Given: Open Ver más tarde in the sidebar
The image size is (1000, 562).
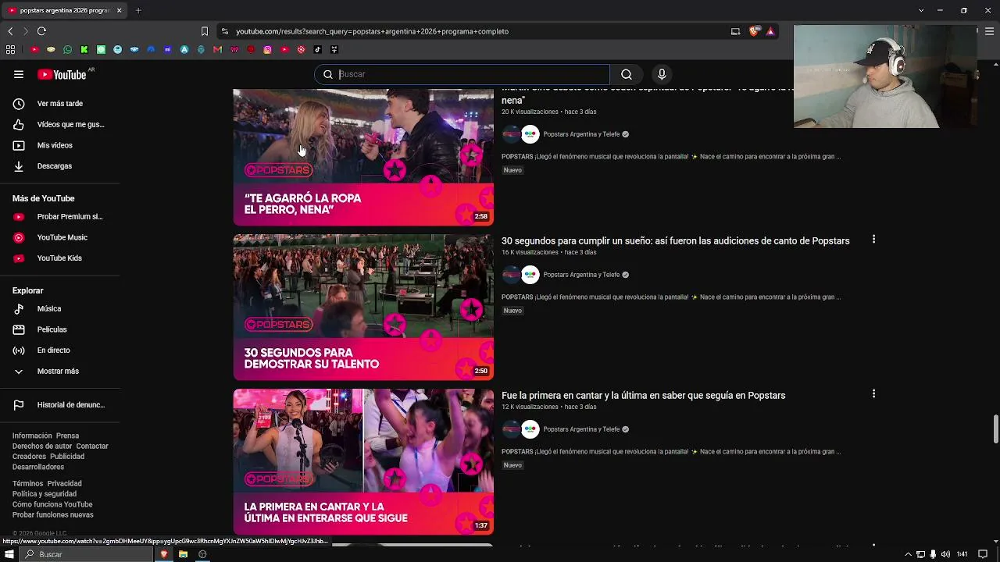Looking at the screenshot, I should [60, 104].
